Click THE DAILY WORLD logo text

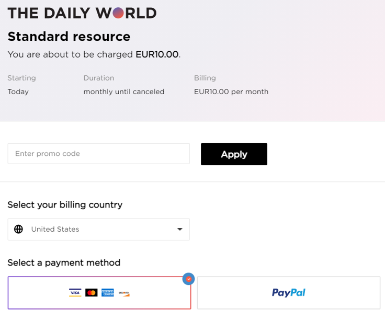click(x=82, y=13)
